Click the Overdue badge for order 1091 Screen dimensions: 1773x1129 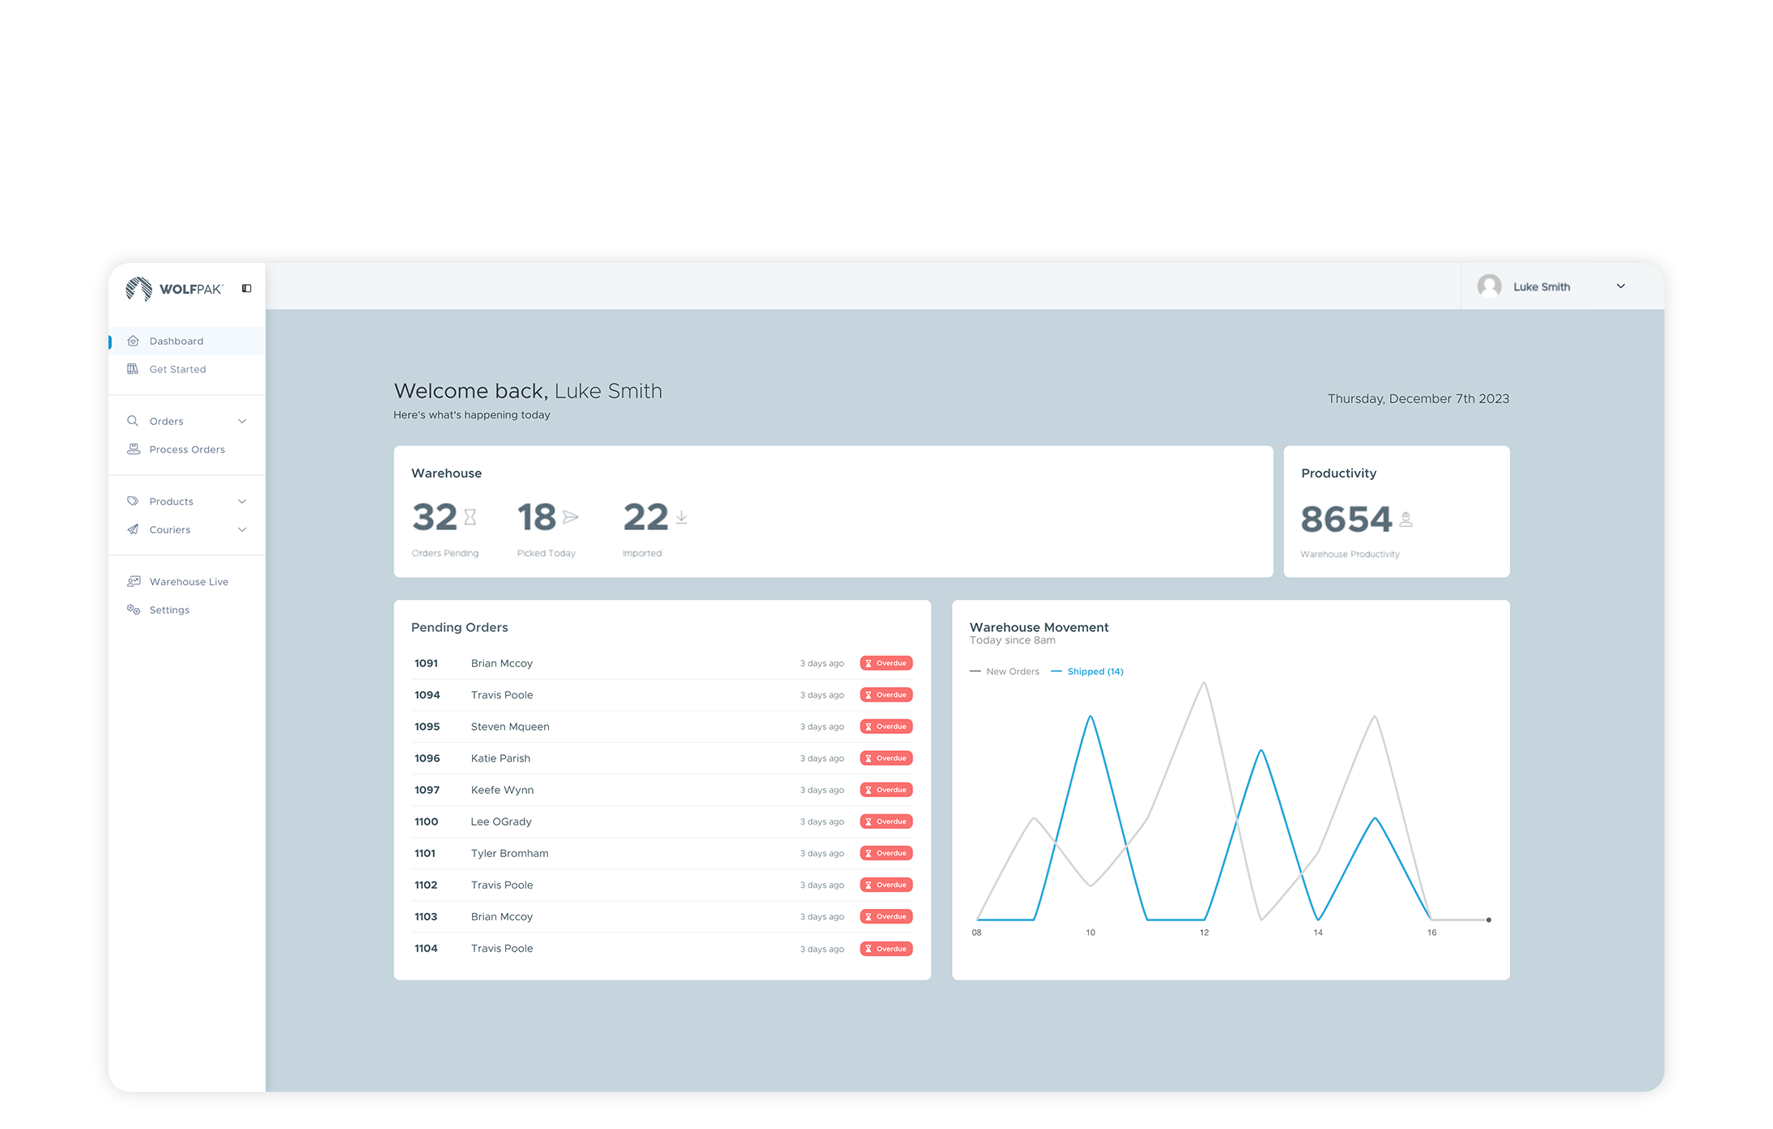point(886,663)
